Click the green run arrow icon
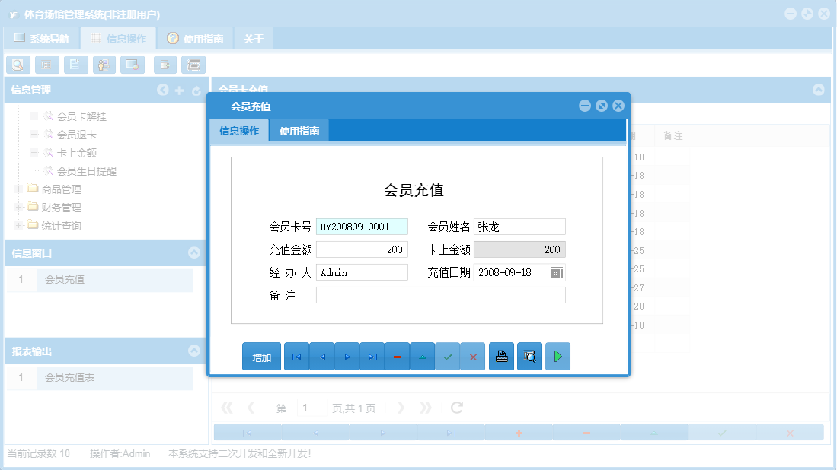The height and width of the screenshot is (470, 837). point(557,356)
